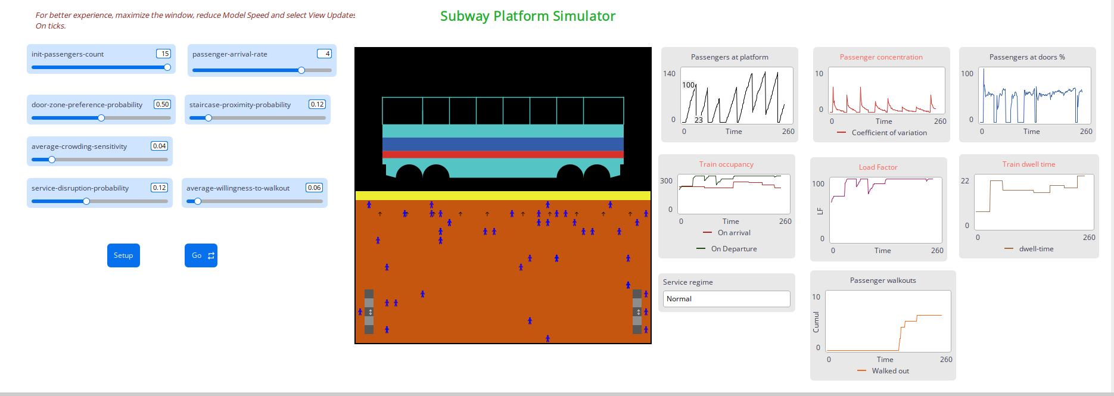
Task: Edit average-willingness-to-walkout value 0.06
Action: [314, 188]
